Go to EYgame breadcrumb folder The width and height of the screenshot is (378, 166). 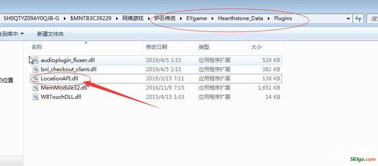pos(197,18)
